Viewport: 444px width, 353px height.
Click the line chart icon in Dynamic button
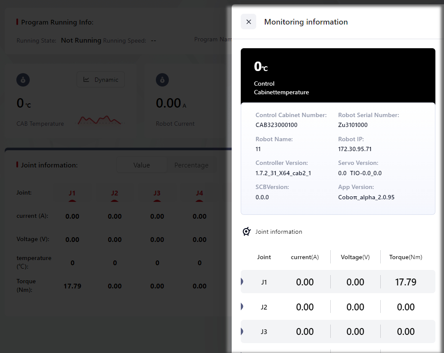tap(87, 80)
